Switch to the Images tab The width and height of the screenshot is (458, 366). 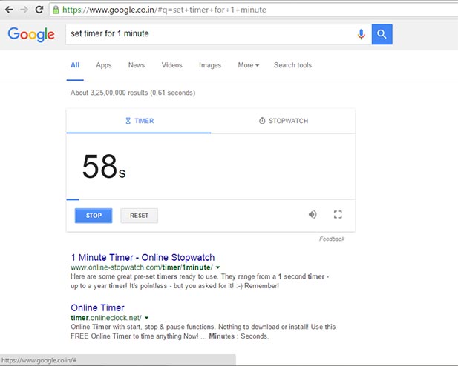point(210,65)
